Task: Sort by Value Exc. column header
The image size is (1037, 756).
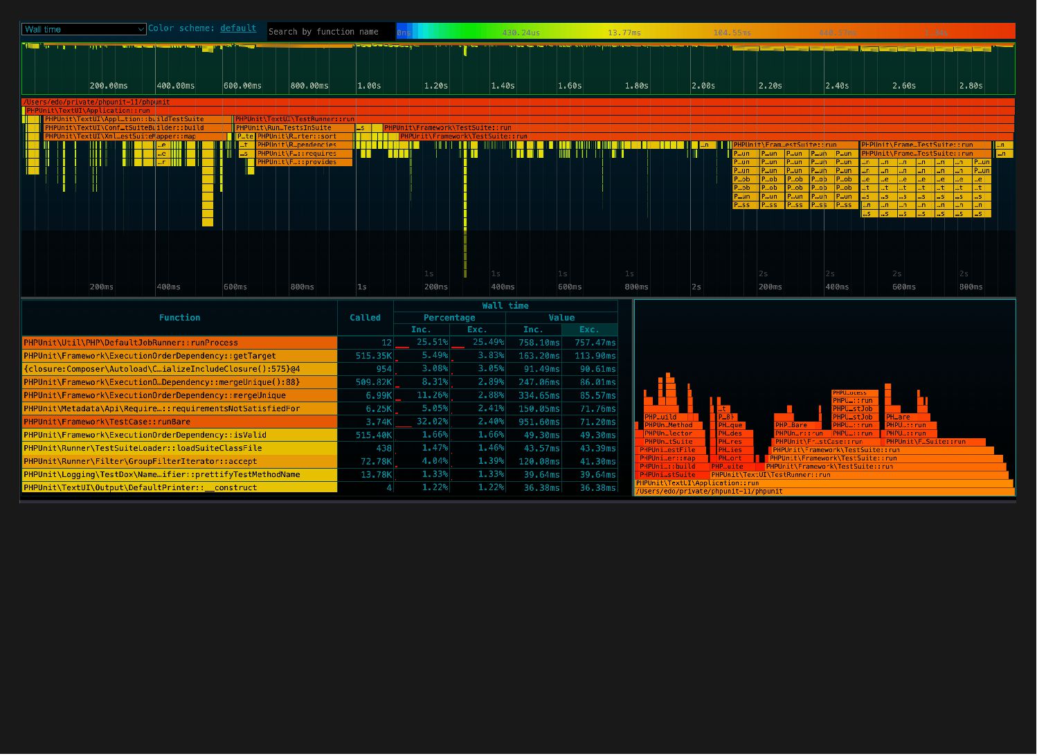Action: click(x=589, y=330)
